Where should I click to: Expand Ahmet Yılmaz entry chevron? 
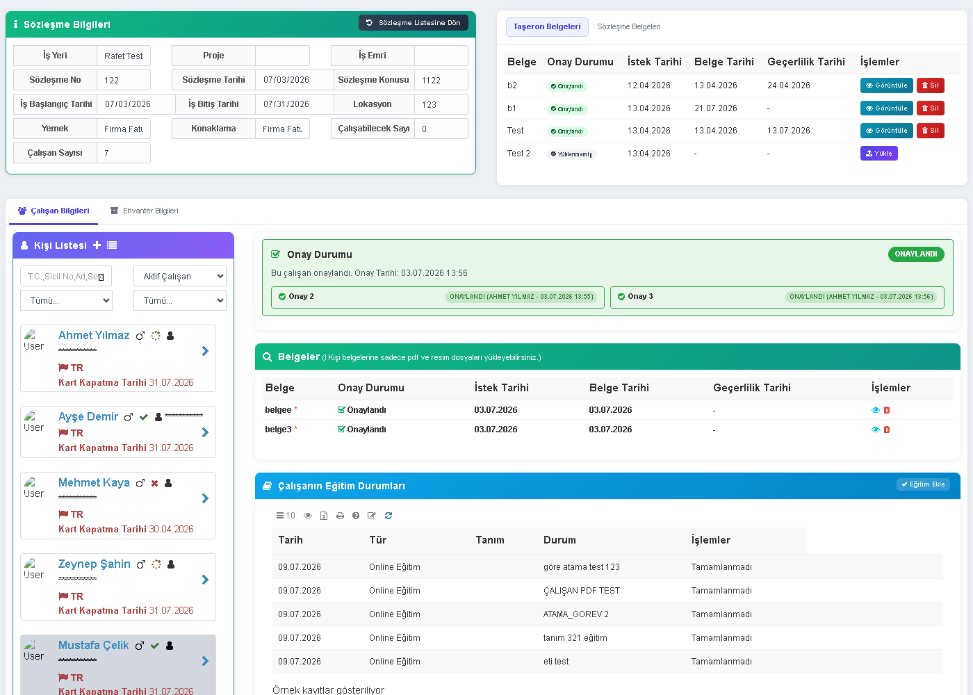[205, 351]
